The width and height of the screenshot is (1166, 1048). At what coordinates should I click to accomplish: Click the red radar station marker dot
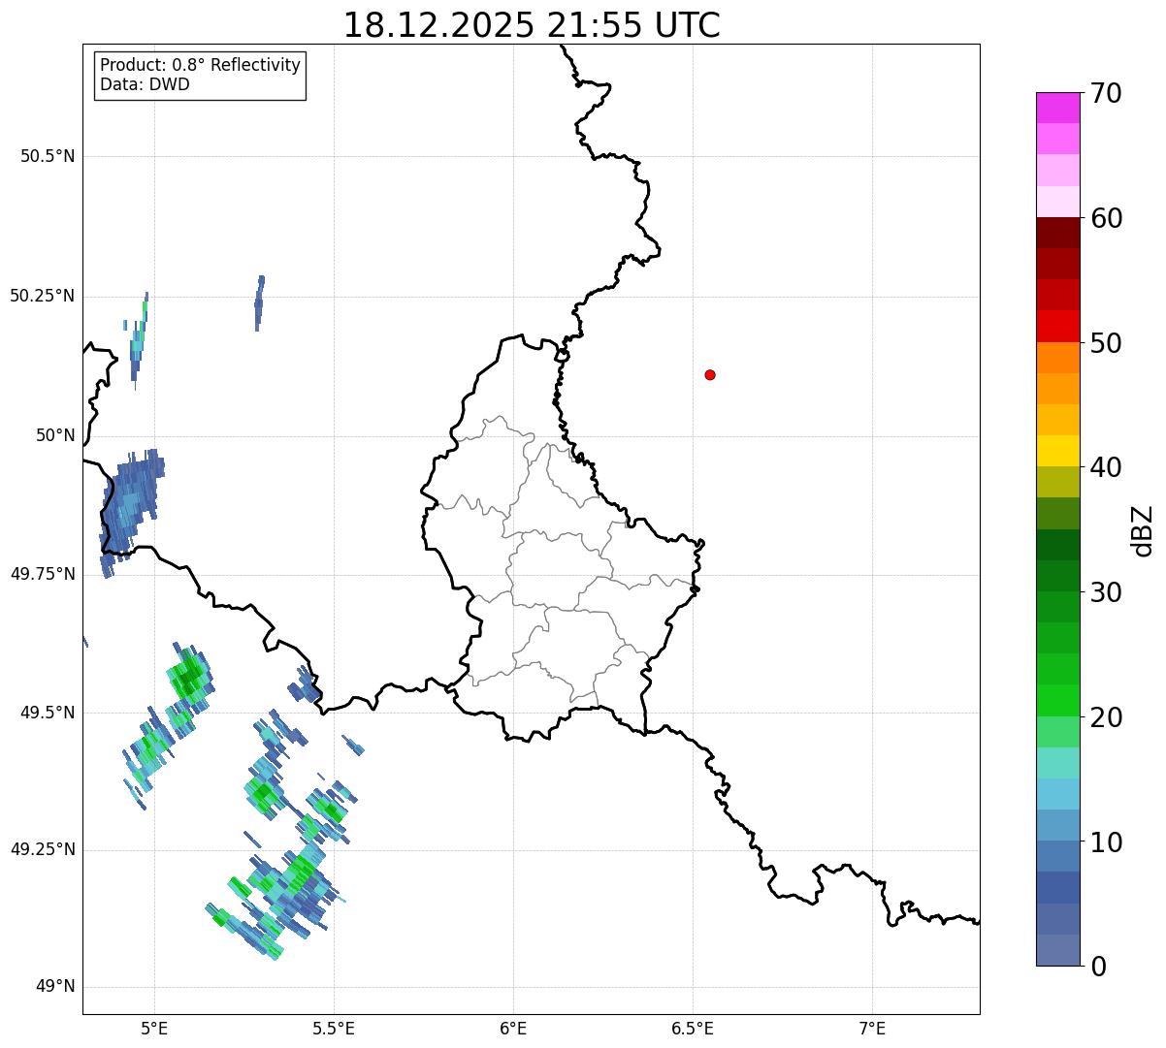click(x=710, y=374)
